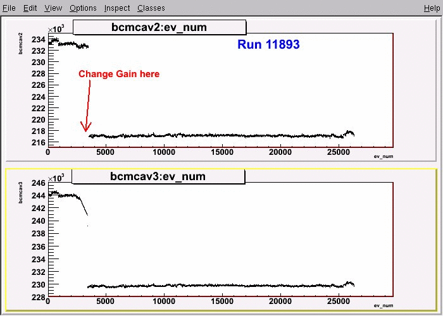Screen dimensions: 443x316
Task: Click the 'Run 11893' label
Action: tap(268, 44)
